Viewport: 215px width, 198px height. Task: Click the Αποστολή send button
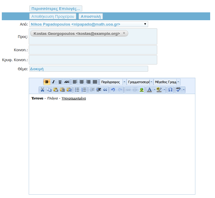(91, 17)
